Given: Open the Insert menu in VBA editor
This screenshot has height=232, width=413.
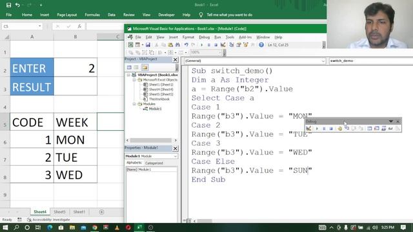Looking at the screenshot, I should [x=173, y=37].
